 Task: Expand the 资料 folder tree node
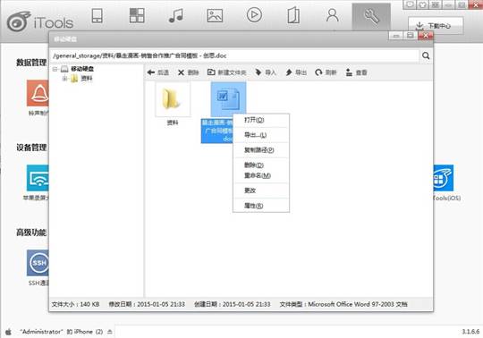click(64, 79)
